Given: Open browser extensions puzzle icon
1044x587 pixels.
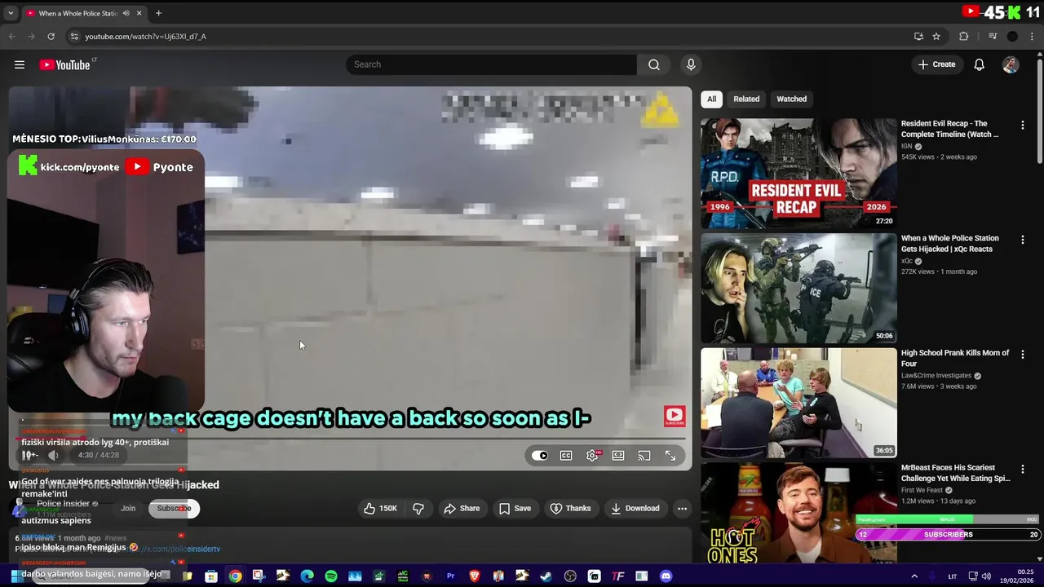Looking at the screenshot, I should tap(963, 36).
